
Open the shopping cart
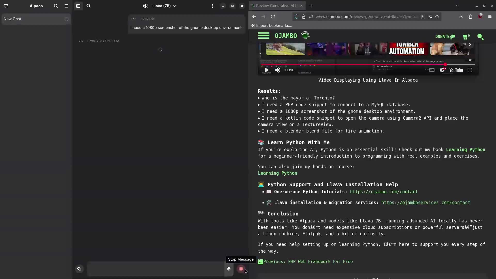tap(466, 37)
